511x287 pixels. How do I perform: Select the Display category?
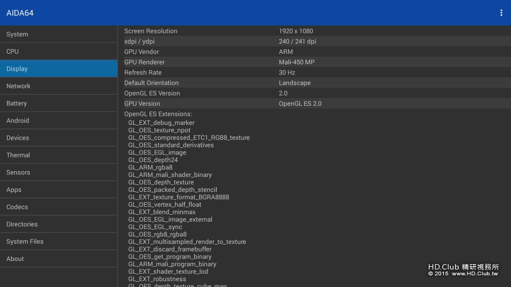click(59, 69)
